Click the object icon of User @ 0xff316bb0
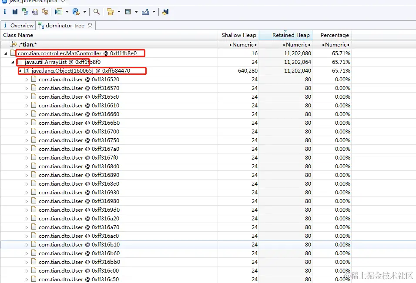 tap(34, 262)
